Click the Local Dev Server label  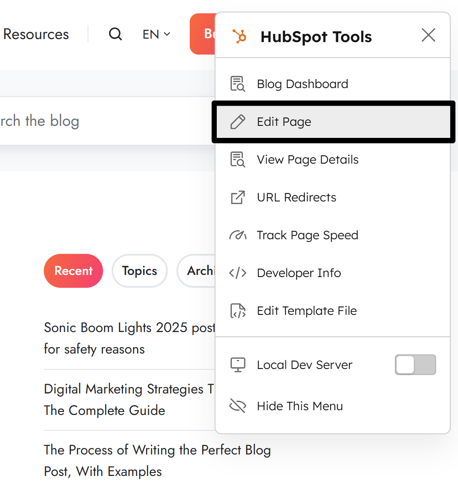pos(305,365)
